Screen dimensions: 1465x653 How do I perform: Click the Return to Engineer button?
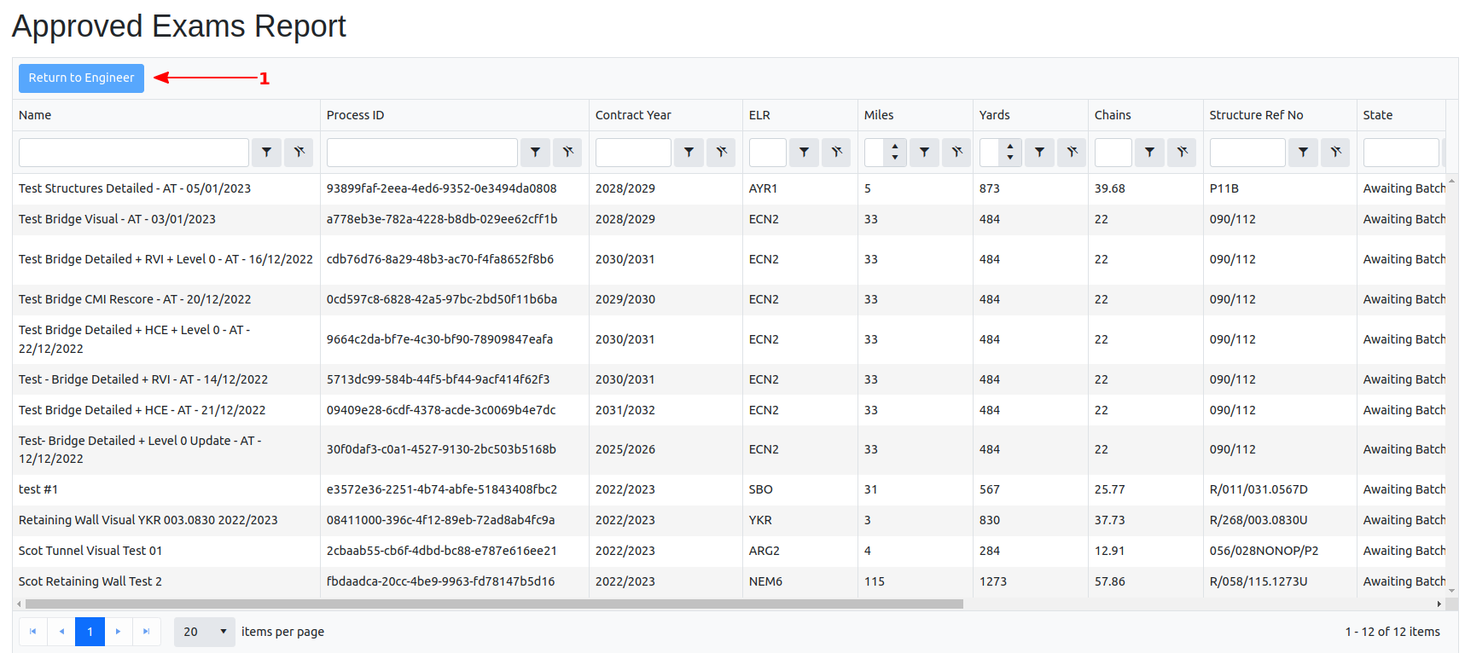(x=81, y=78)
